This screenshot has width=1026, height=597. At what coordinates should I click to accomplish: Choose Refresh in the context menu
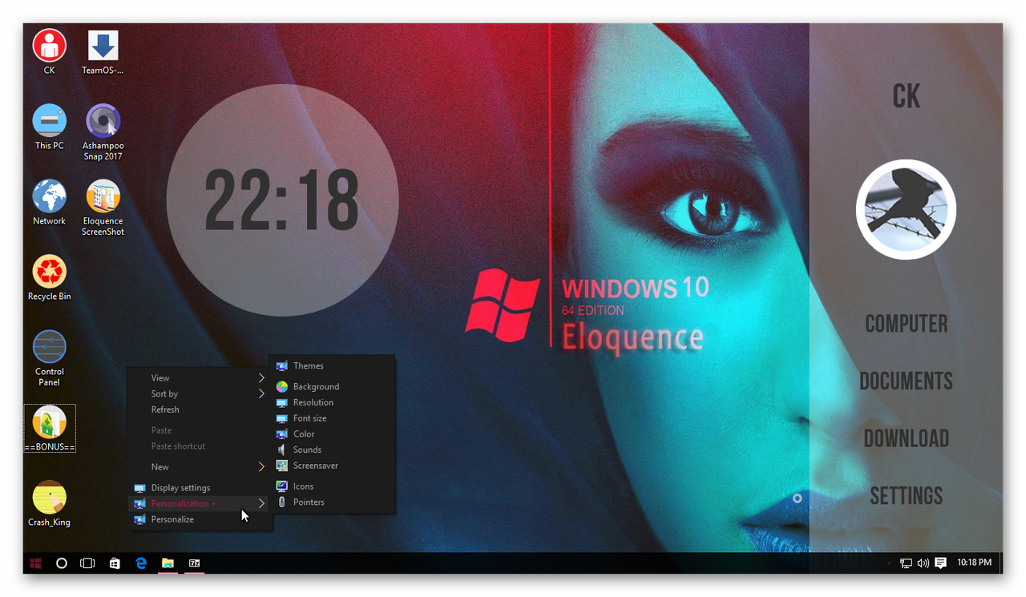(x=200, y=409)
